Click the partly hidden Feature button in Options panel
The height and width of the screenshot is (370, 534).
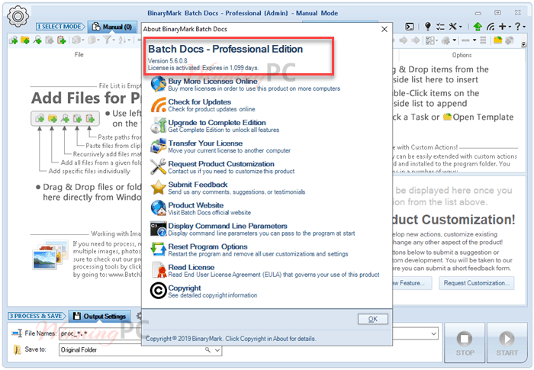412,283
